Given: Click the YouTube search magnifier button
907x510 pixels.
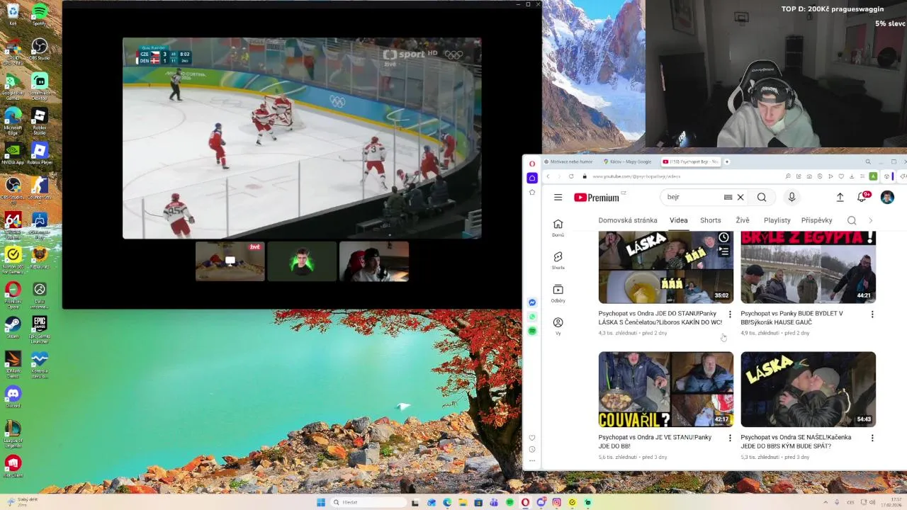Looking at the screenshot, I should (x=762, y=198).
